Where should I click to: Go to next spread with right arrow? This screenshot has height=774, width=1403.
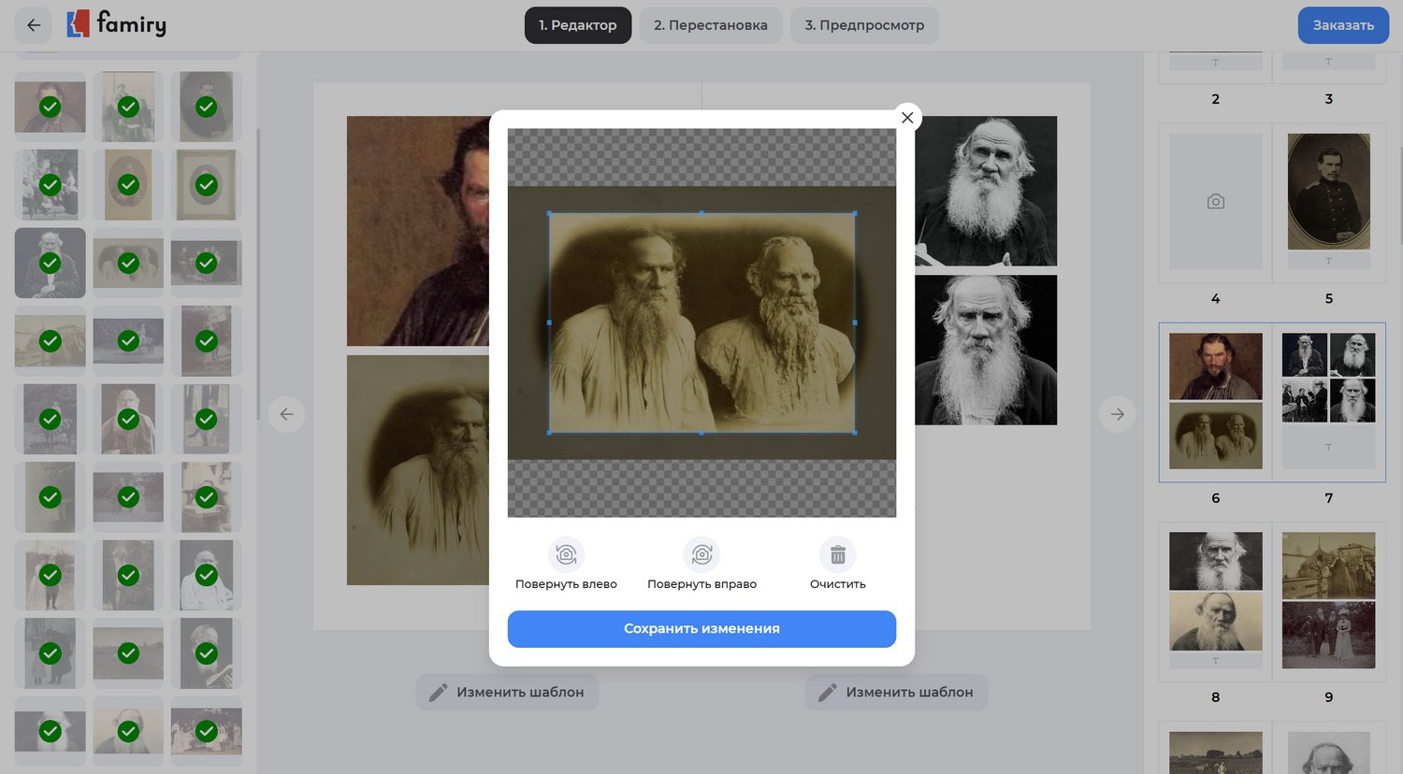(x=1117, y=414)
